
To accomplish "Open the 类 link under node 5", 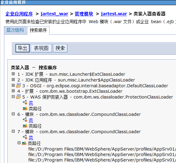I will tap(31, 103).
